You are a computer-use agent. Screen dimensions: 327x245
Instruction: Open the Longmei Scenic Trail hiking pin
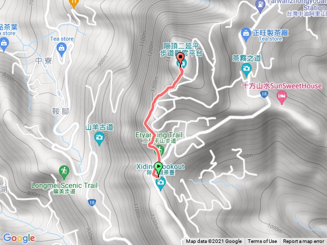[x=64, y=172]
